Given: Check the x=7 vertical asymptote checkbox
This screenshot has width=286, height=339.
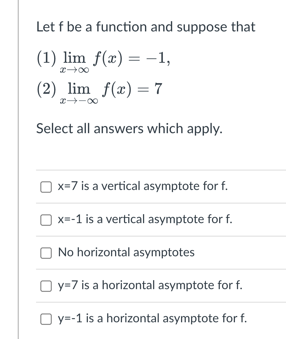Looking at the screenshot, I should pos(46,187).
